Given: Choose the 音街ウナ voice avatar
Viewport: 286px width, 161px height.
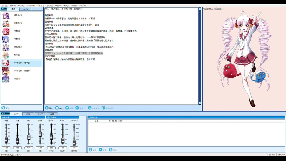Looking at the screenshot, I should (6, 79).
